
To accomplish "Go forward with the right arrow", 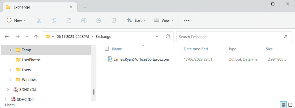I will coord(18,37).
